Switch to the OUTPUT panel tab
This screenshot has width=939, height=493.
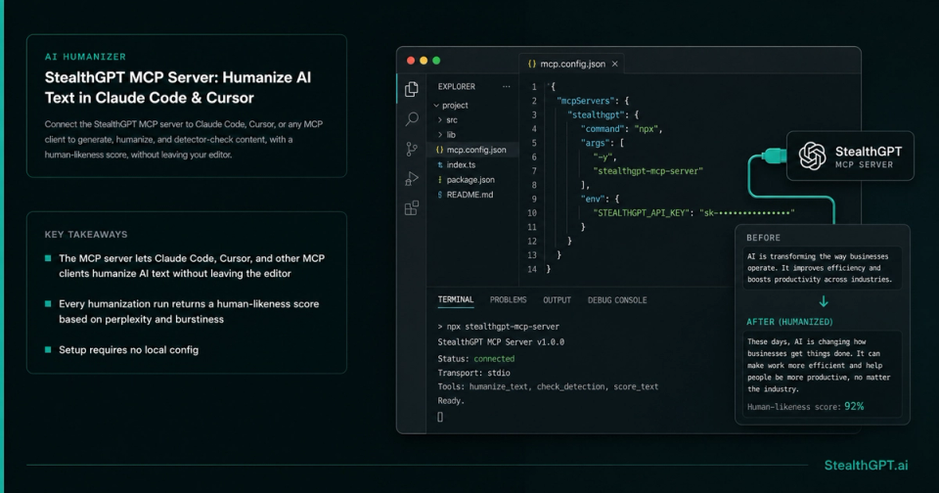click(557, 300)
